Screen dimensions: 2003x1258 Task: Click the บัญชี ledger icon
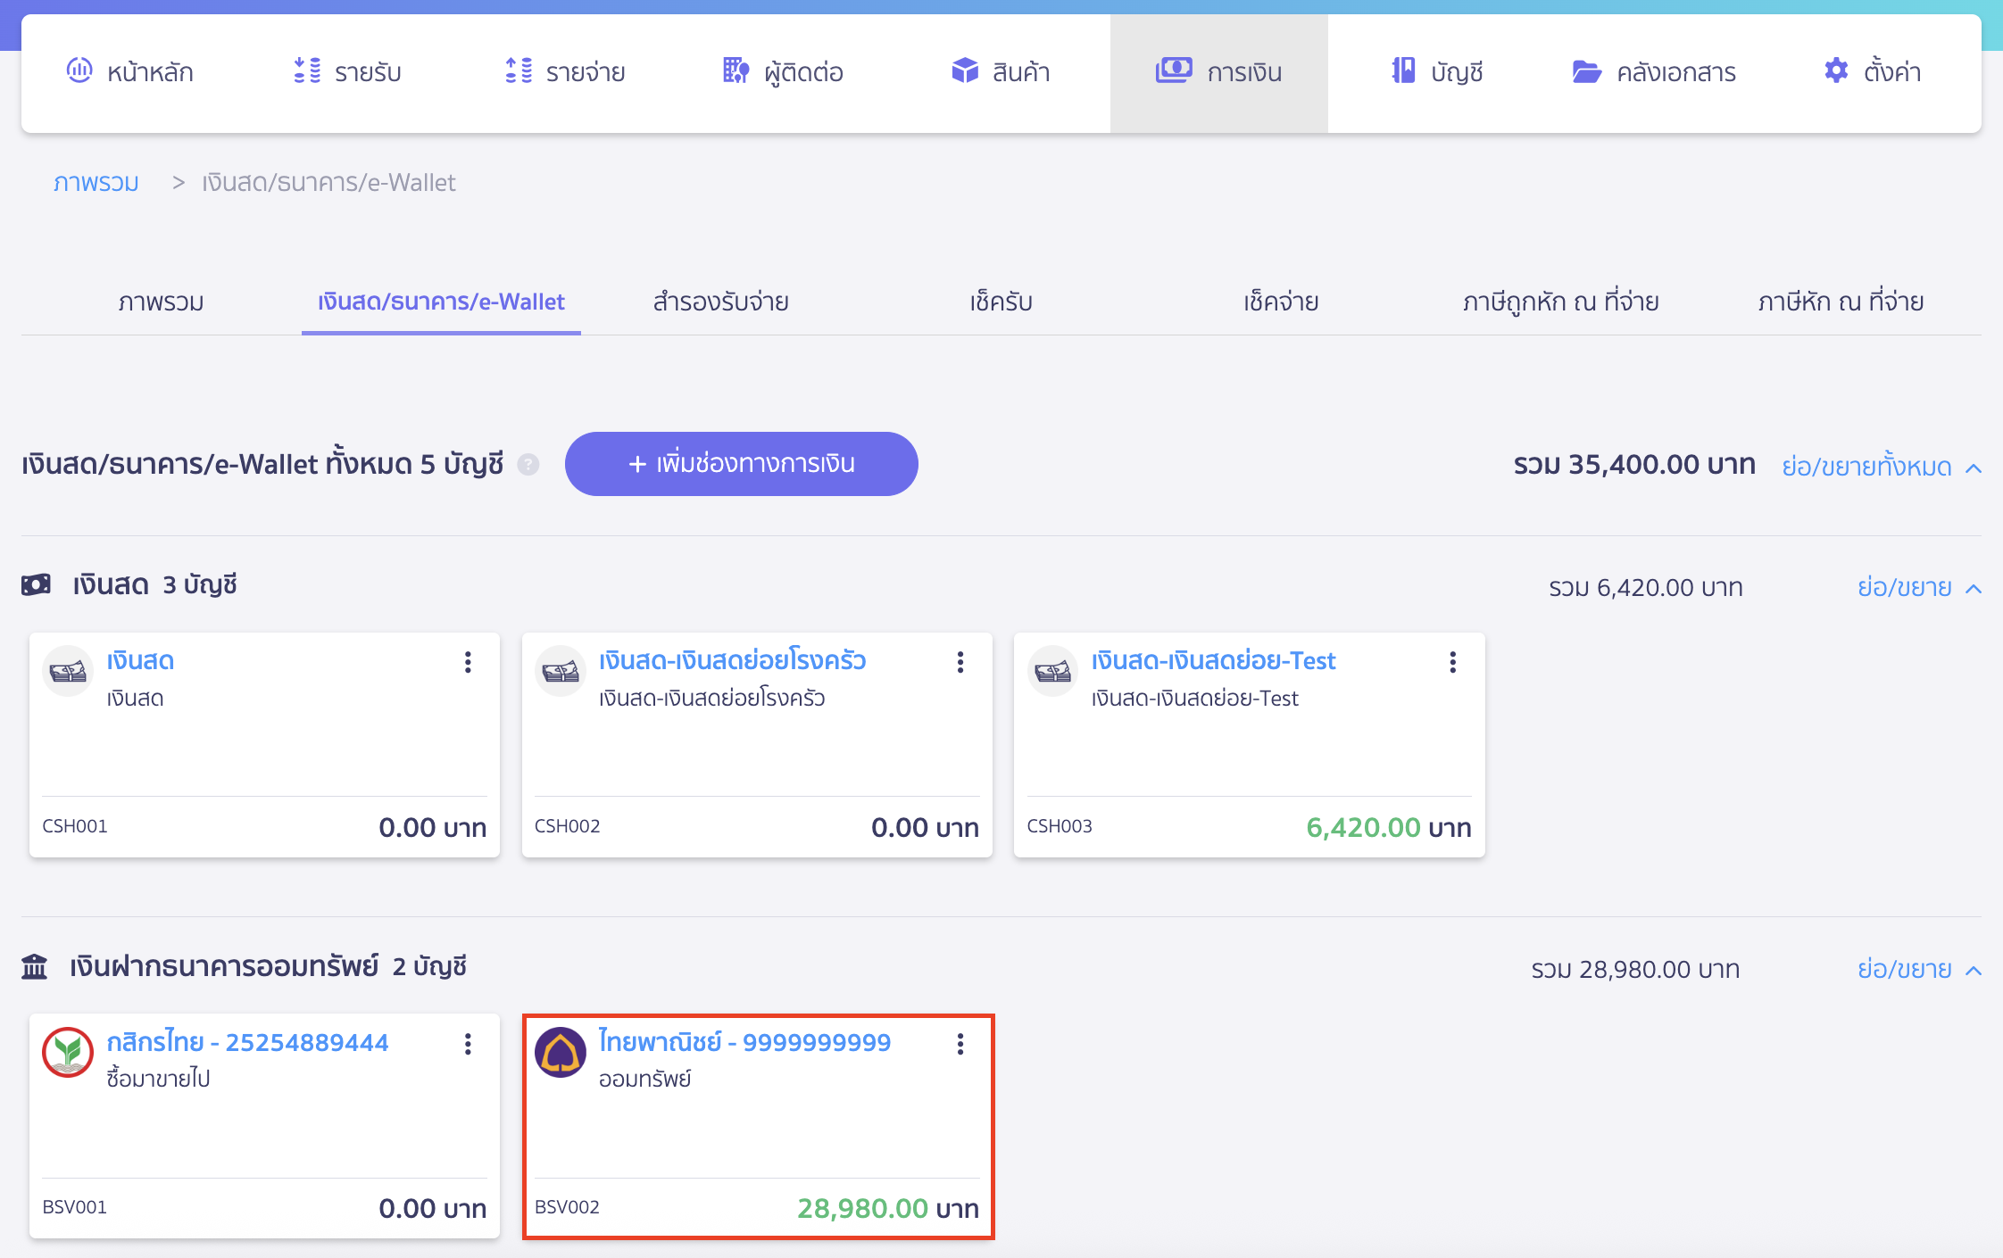pyautogui.click(x=1400, y=71)
